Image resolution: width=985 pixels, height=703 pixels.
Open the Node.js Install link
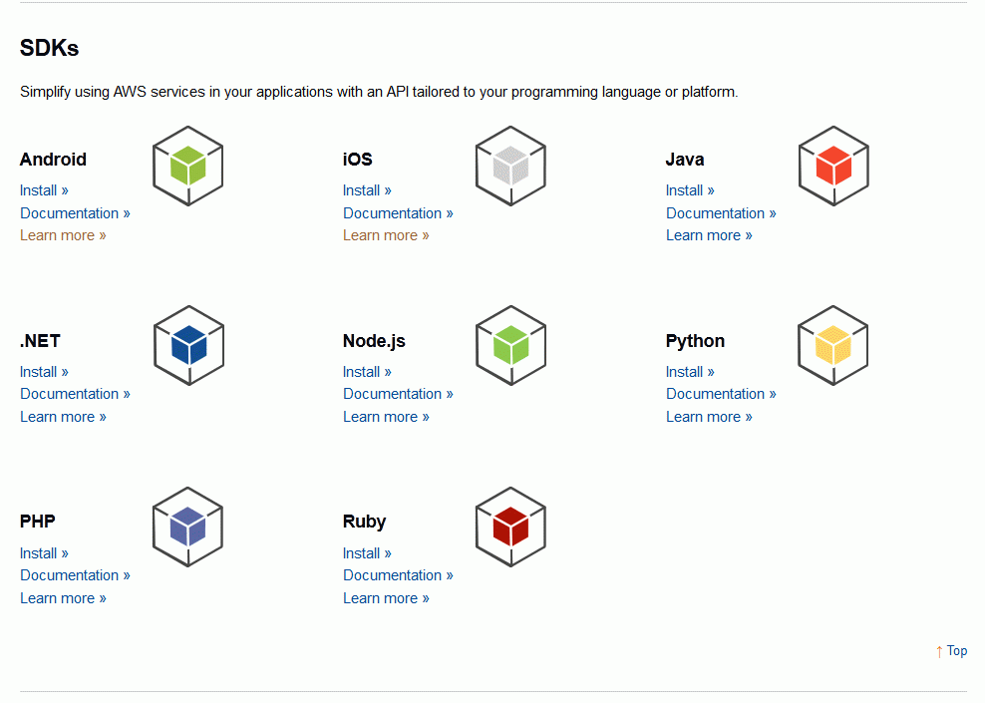(367, 372)
